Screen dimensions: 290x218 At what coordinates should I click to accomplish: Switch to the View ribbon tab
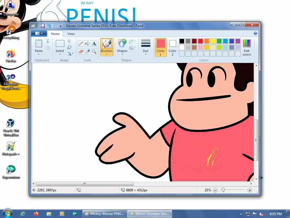pos(71,34)
